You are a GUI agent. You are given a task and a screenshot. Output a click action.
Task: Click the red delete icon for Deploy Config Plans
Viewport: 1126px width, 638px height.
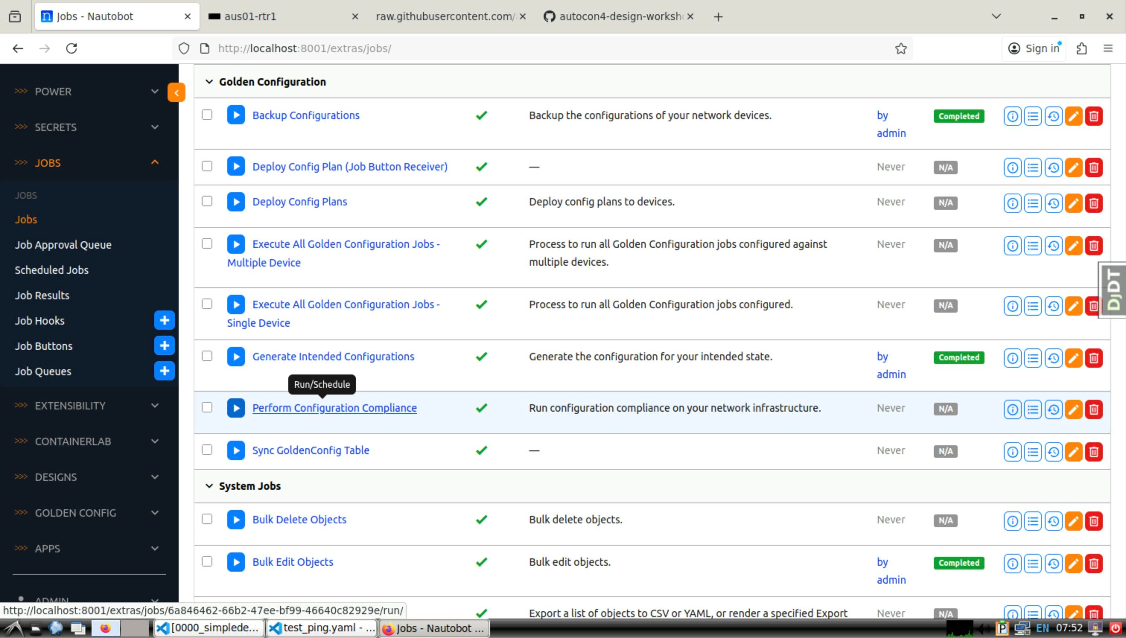[x=1094, y=203]
